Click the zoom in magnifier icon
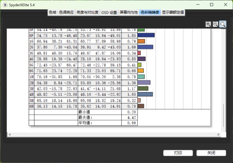Viewport: 233px width, 163px height. 208,24
